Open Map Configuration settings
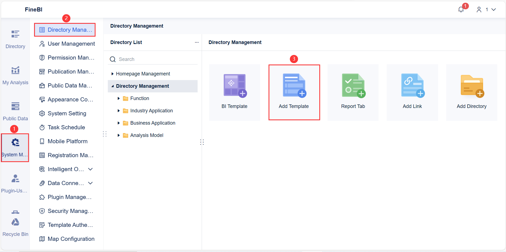The image size is (506, 252). 71,239
